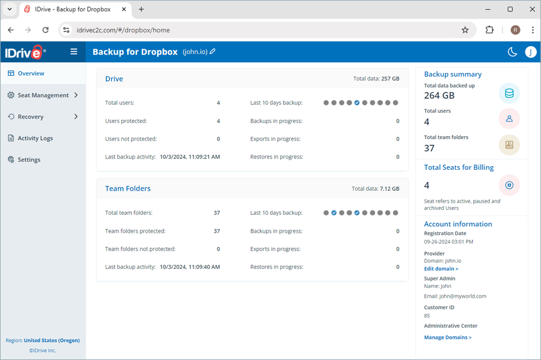Image resolution: width=541 pixels, height=360 pixels.
Task: Open the Edit domain link
Action: [x=441, y=268]
